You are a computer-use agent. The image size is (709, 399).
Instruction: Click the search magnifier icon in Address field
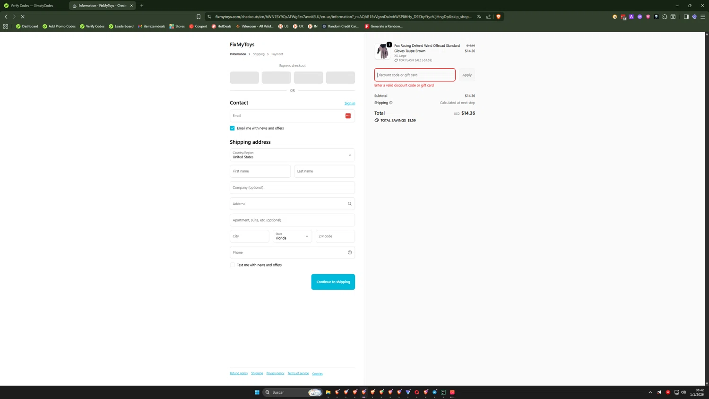pos(350,204)
